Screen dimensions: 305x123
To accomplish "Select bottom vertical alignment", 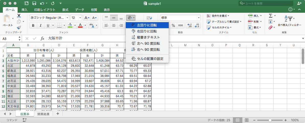I will (121, 18).
